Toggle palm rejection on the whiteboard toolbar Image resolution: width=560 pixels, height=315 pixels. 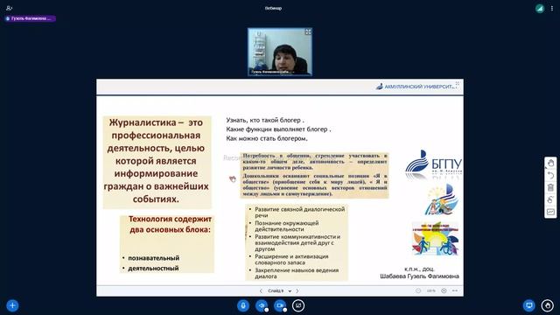click(x=550, y=199)
